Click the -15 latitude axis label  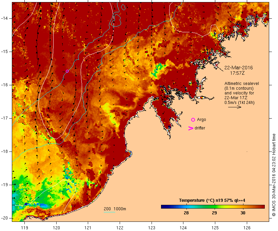pos(4,52)
